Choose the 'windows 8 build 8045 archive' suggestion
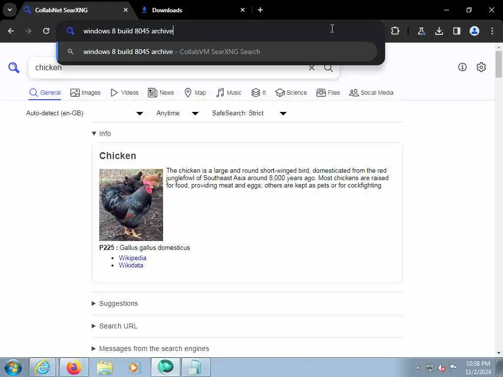 click(217, 52)
